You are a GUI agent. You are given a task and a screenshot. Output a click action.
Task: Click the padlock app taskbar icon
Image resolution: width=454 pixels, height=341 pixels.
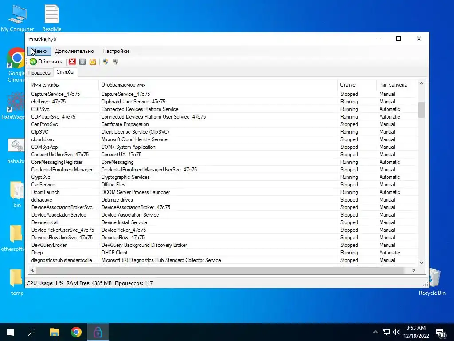click(98, 332)
